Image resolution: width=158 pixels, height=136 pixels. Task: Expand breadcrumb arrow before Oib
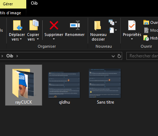[x=2, y=56]
